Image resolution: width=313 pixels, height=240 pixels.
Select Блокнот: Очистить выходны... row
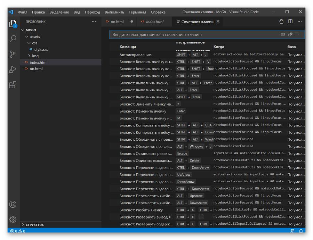tap(207, 160)
